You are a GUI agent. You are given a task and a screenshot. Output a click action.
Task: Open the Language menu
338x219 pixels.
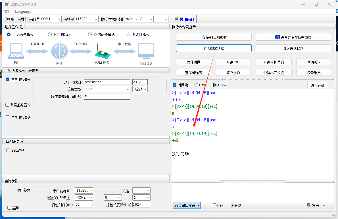23,12
